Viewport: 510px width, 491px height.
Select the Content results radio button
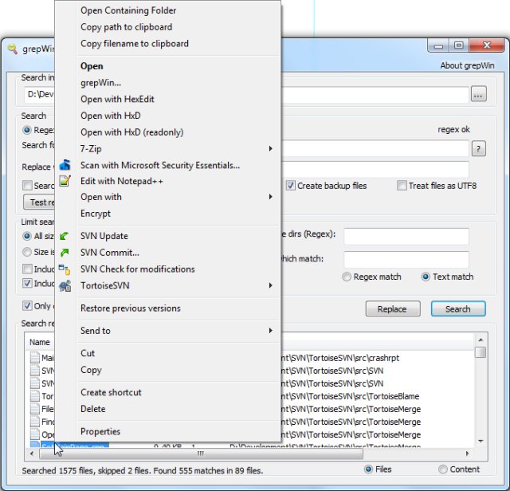pos(443,469)
